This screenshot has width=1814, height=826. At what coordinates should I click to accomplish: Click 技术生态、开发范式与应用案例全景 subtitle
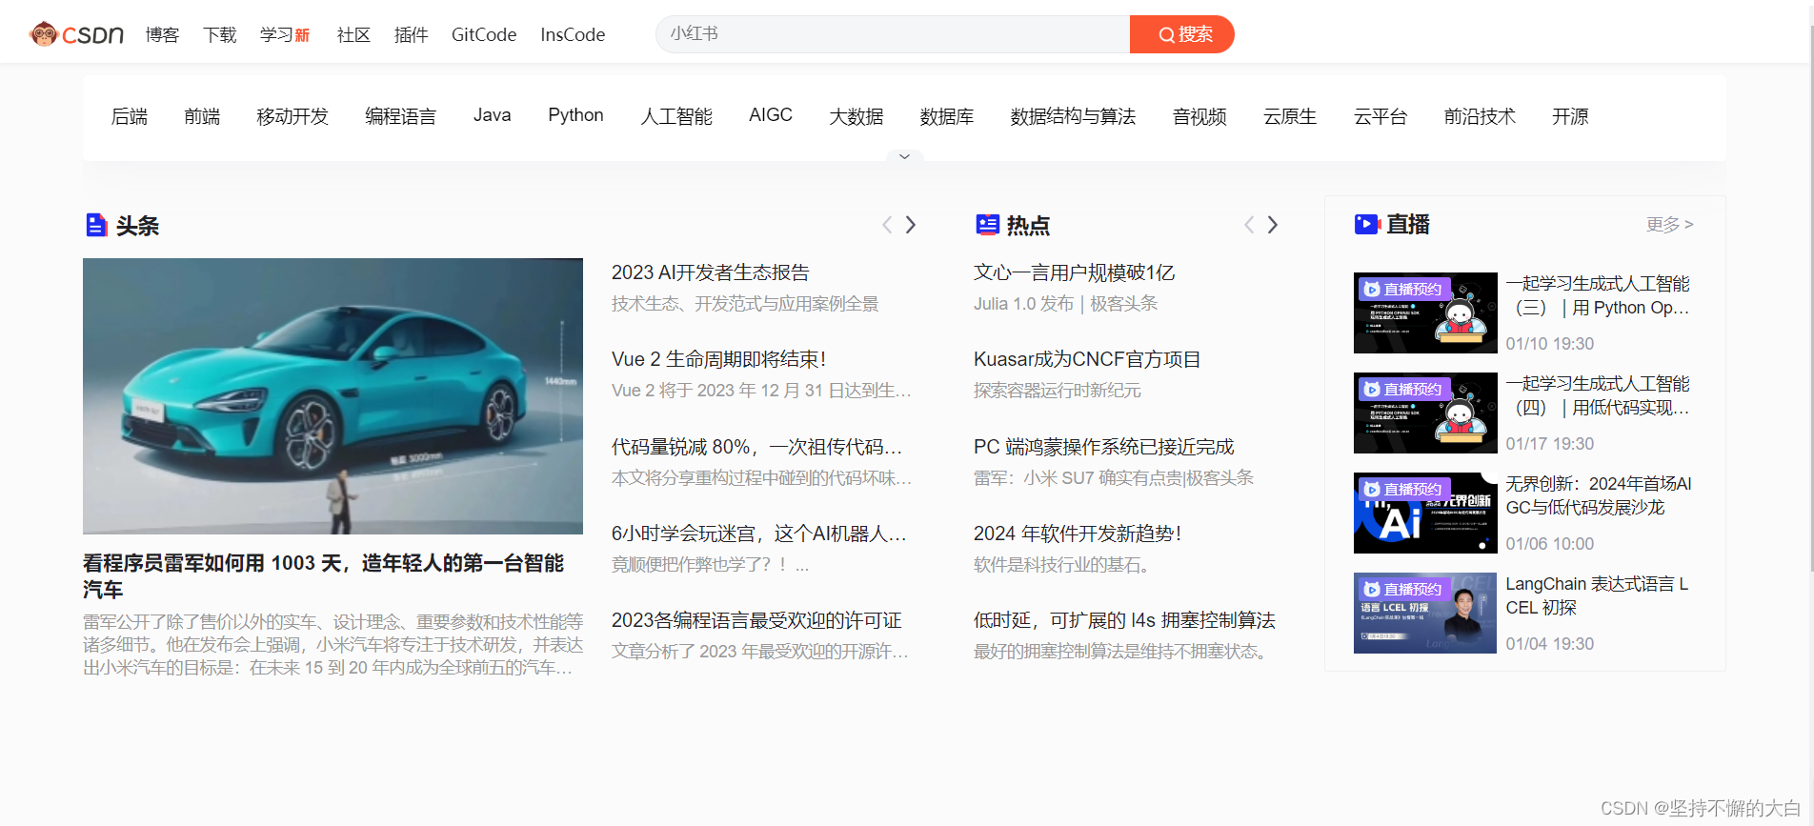click(745, 304)
